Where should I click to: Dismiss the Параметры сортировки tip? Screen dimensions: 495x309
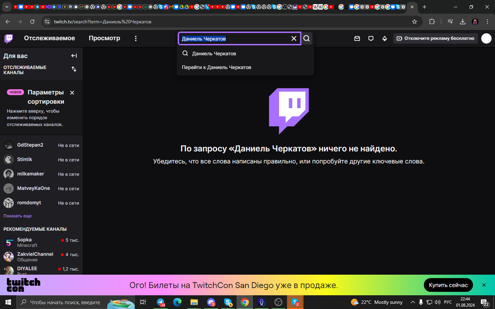tap(72, 93)
